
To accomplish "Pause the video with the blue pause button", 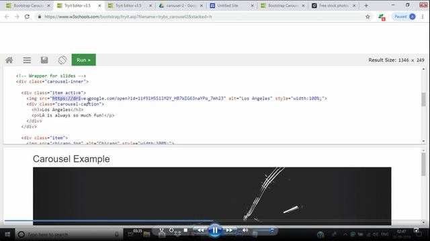I will tap(215, 230).
